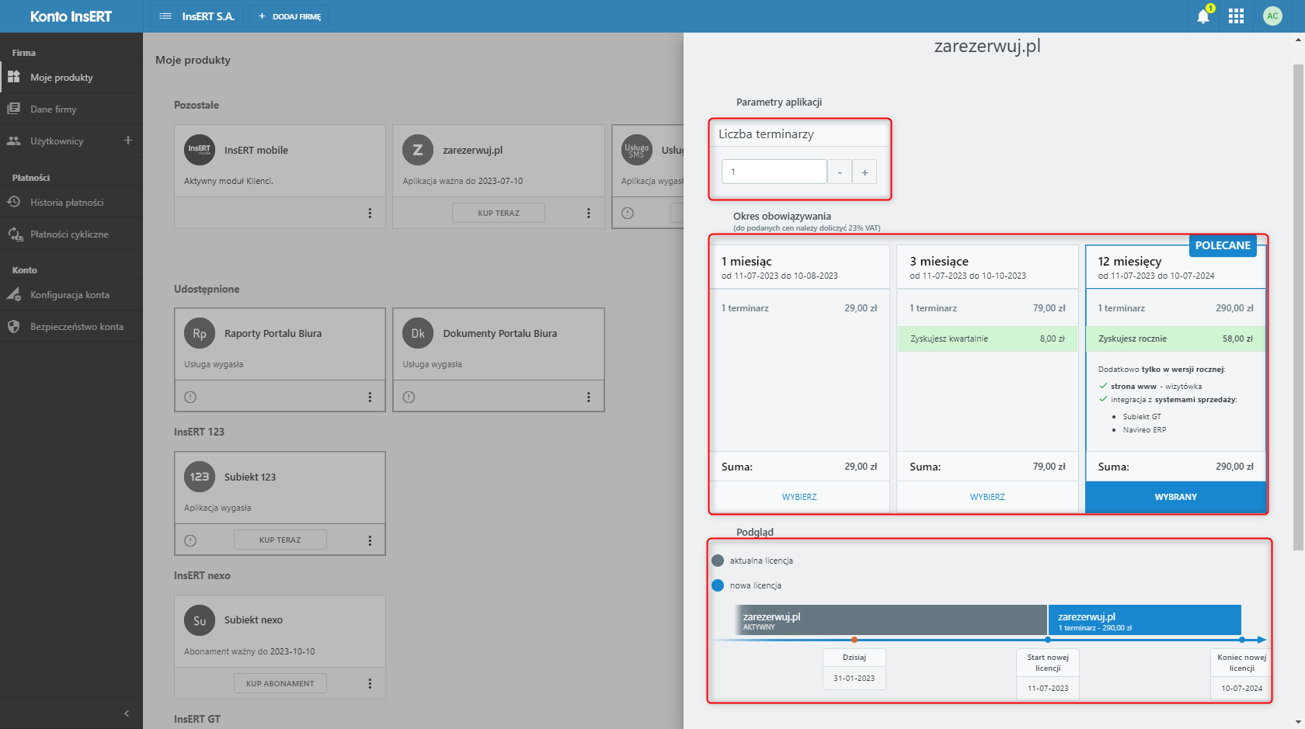Viewport: 1305px width, 729px height.
Task: Click the 3 miesiące plan header
Action: point(987,267)
